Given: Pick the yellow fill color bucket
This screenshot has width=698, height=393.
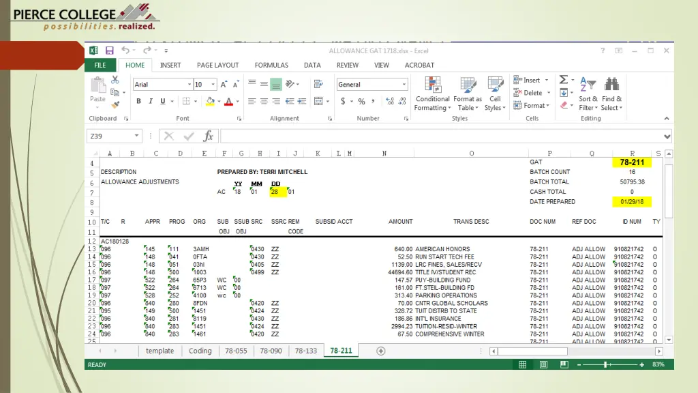Looking at the screenshot, I should pyautogui.click(x=210, y=102).
